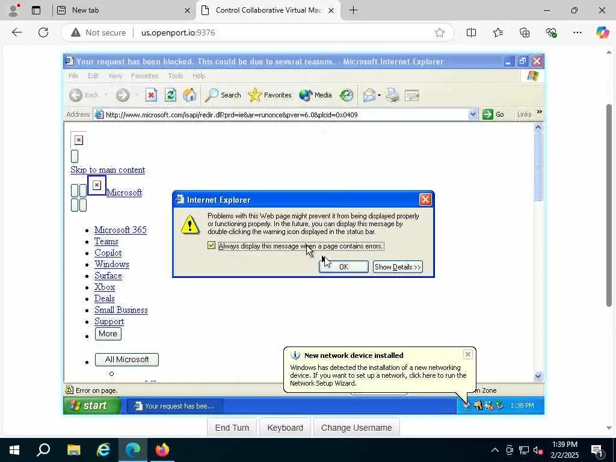Screen dimensions: 616x462
Task: Open the Copilot link on page
Action: (108, 253)
